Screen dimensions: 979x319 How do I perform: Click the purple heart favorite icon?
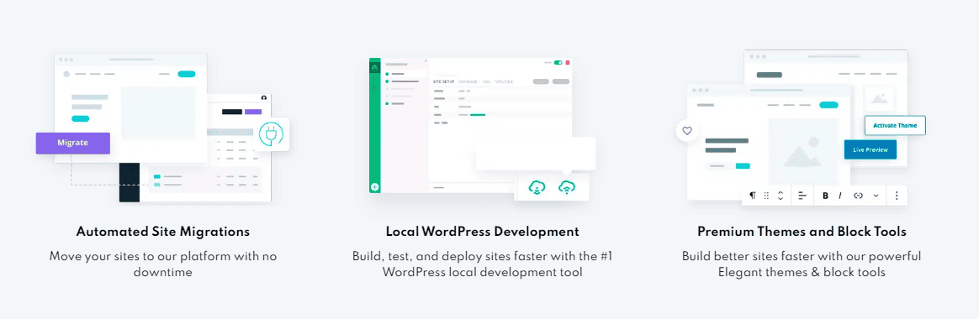click(687, 131)
